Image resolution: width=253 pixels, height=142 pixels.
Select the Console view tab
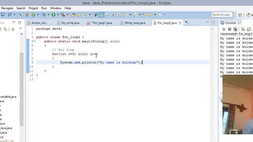pyautogui.click(x=230, y=23)
